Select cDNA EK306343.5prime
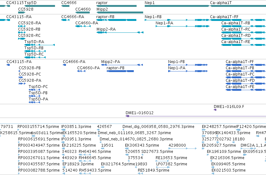The image size is (266, 175). (142, 145)
